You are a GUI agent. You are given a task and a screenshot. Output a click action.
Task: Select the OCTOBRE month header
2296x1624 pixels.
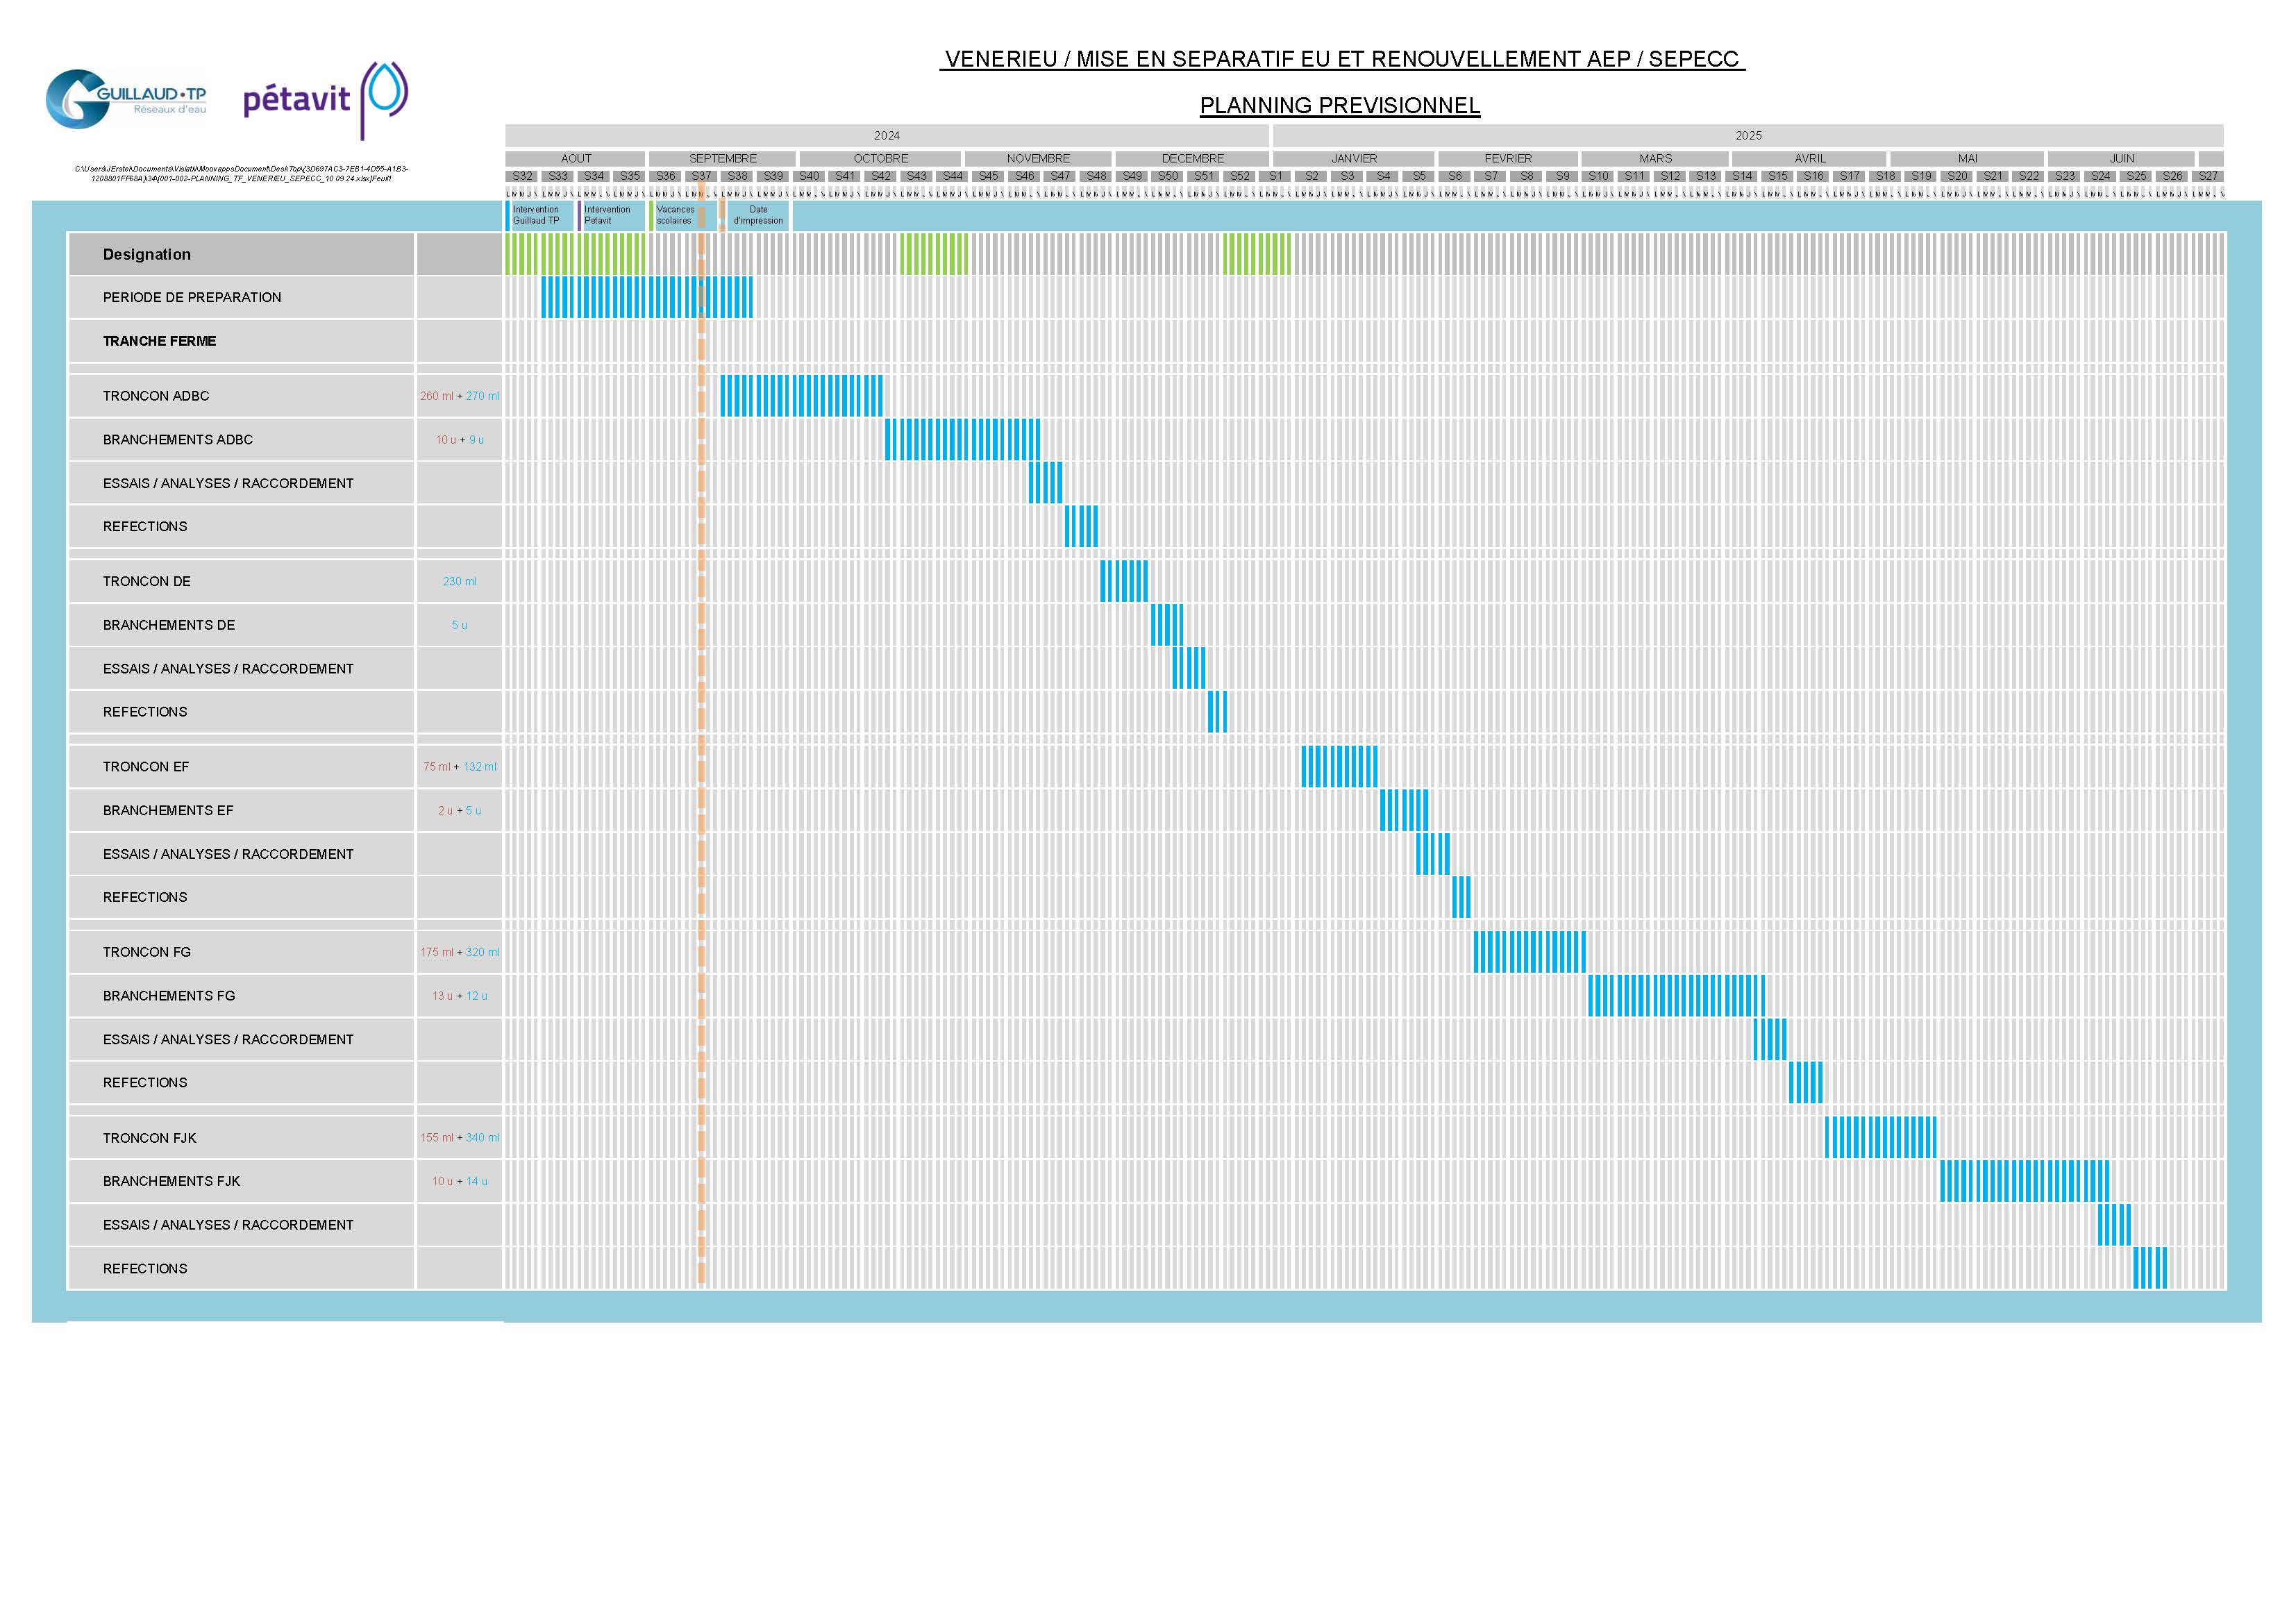(880, 158)
